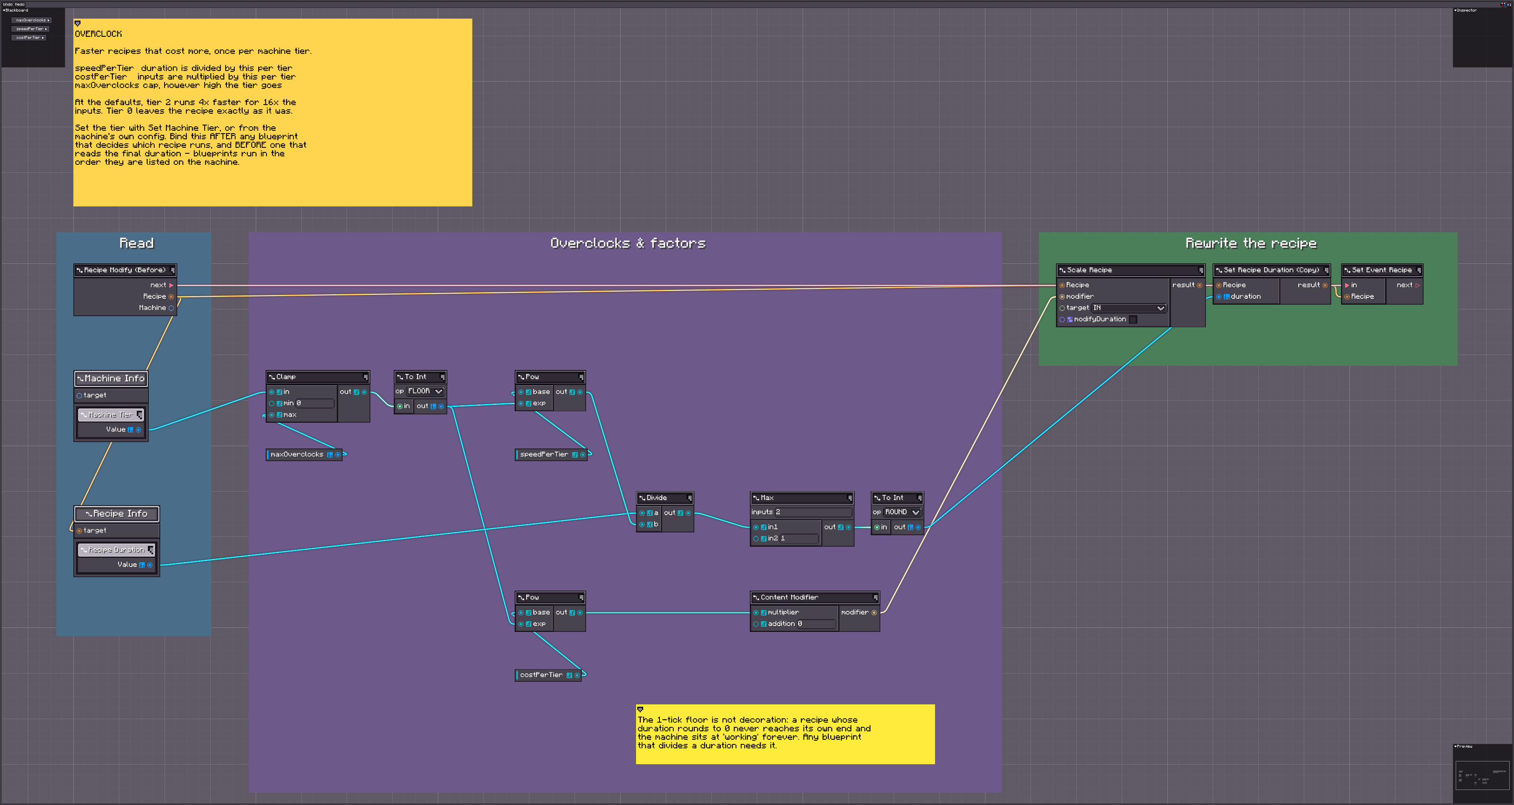Viewport: 1514px width, 805px height.
Task: Click the Machine Tier Value output port
Action: (x=138, y=430)
